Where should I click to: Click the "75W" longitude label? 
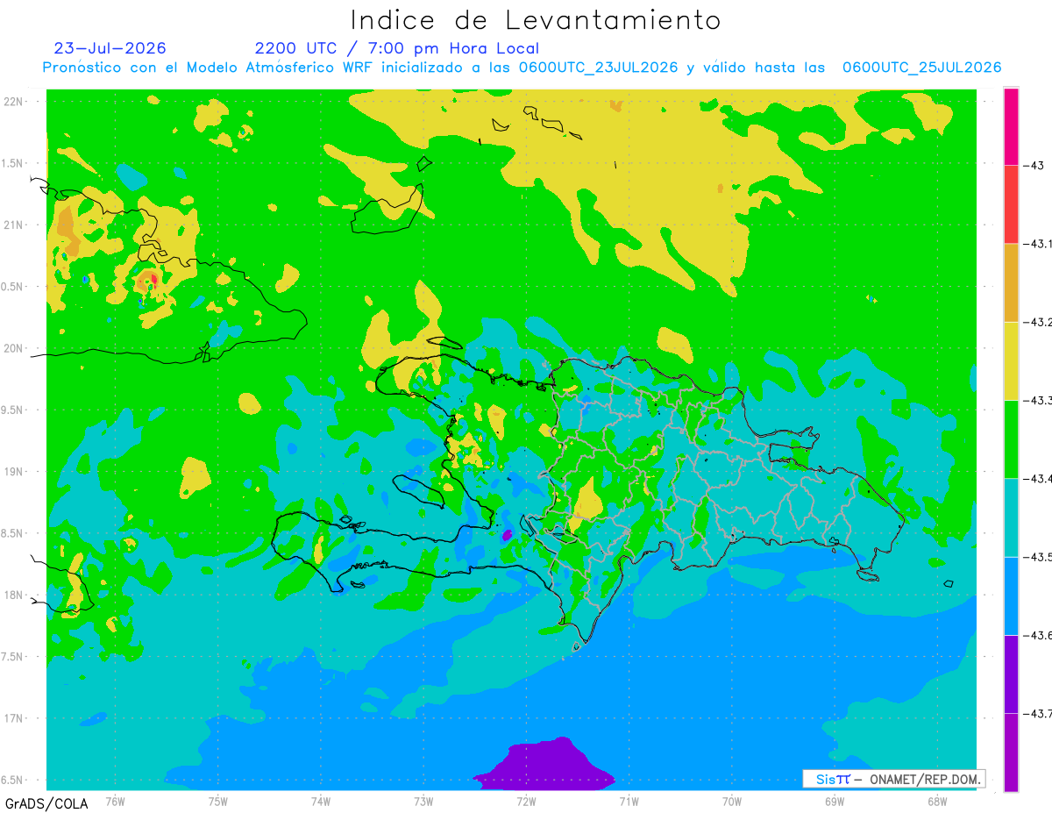point(218,801)
